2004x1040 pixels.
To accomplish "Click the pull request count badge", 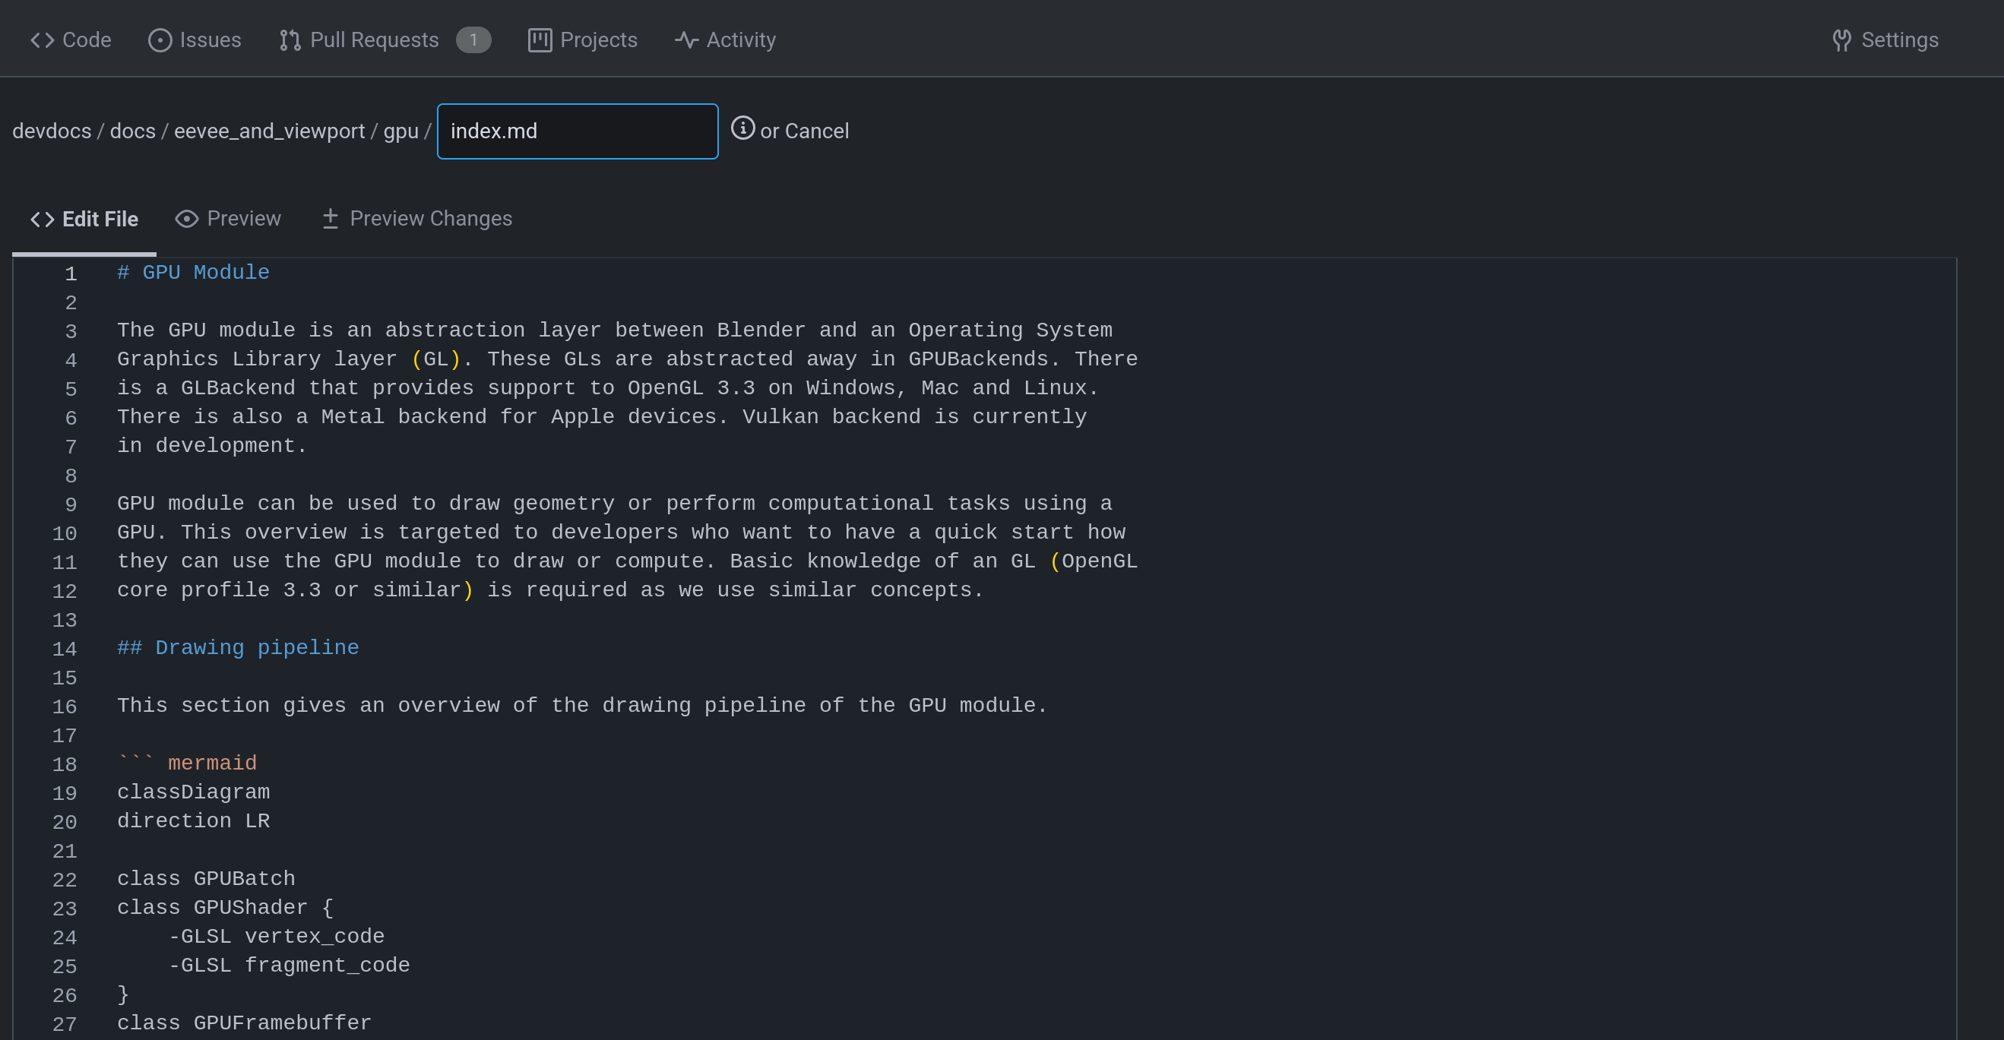I will click(473, 40).
